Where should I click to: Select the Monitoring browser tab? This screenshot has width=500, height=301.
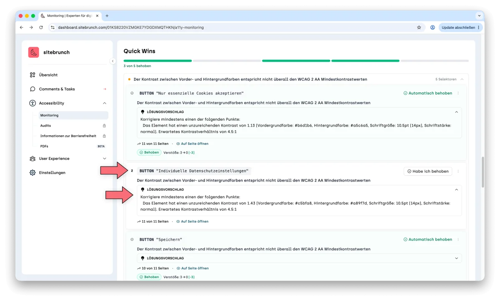tap(70, 15)
